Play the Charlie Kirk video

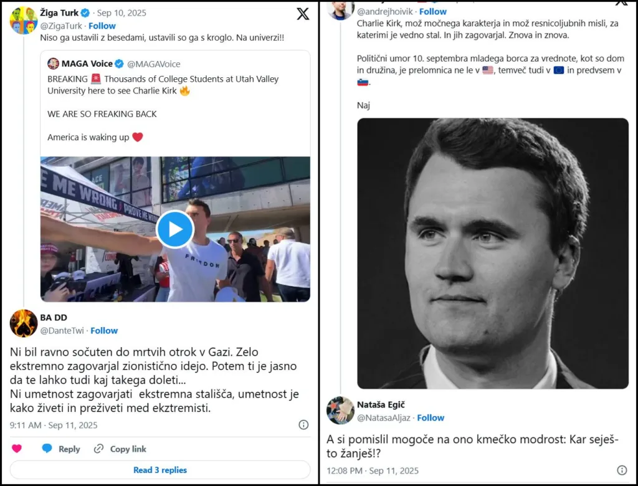pyautogui.click(x=175, y=229)
